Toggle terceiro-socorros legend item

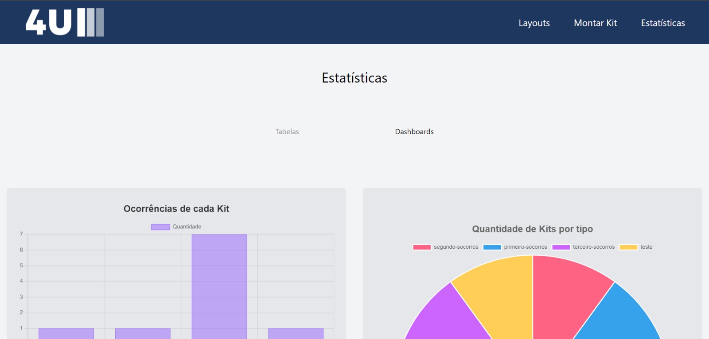[583, 247]
